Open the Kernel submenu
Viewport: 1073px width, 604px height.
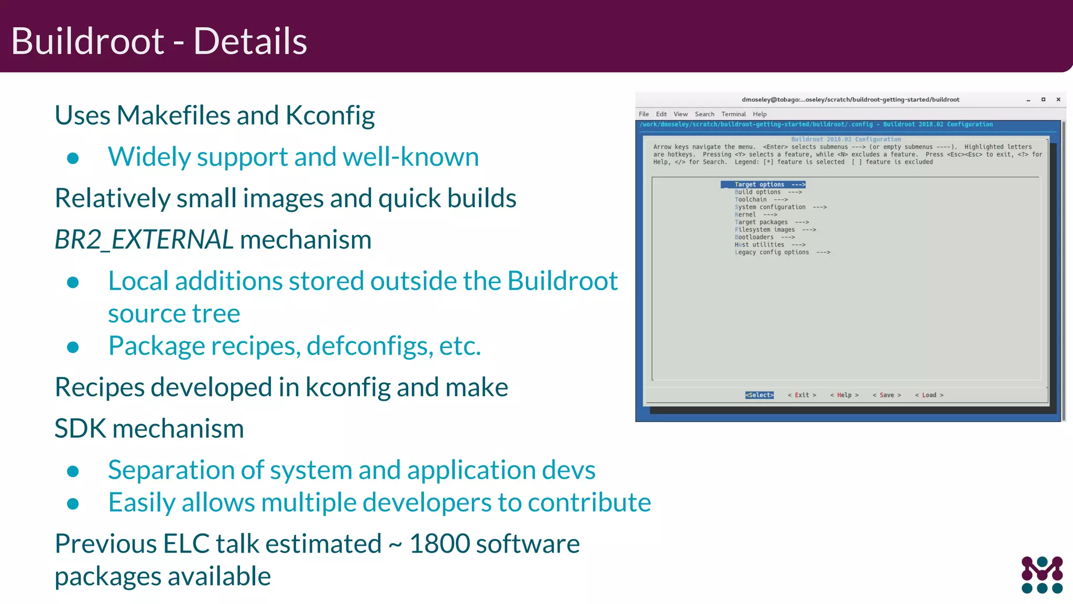(x=756, y=214)
